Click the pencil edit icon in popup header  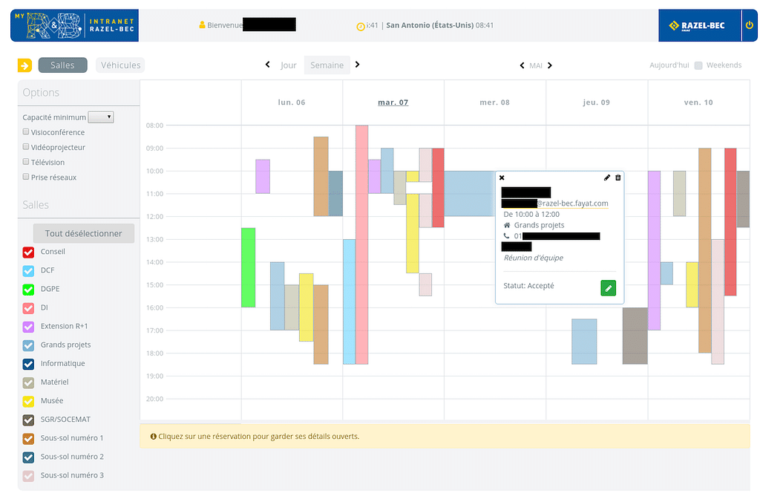[x=607, y=178]
